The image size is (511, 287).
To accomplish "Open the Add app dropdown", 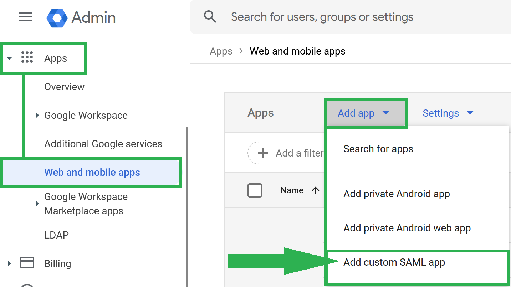I will tap(366, 113).
